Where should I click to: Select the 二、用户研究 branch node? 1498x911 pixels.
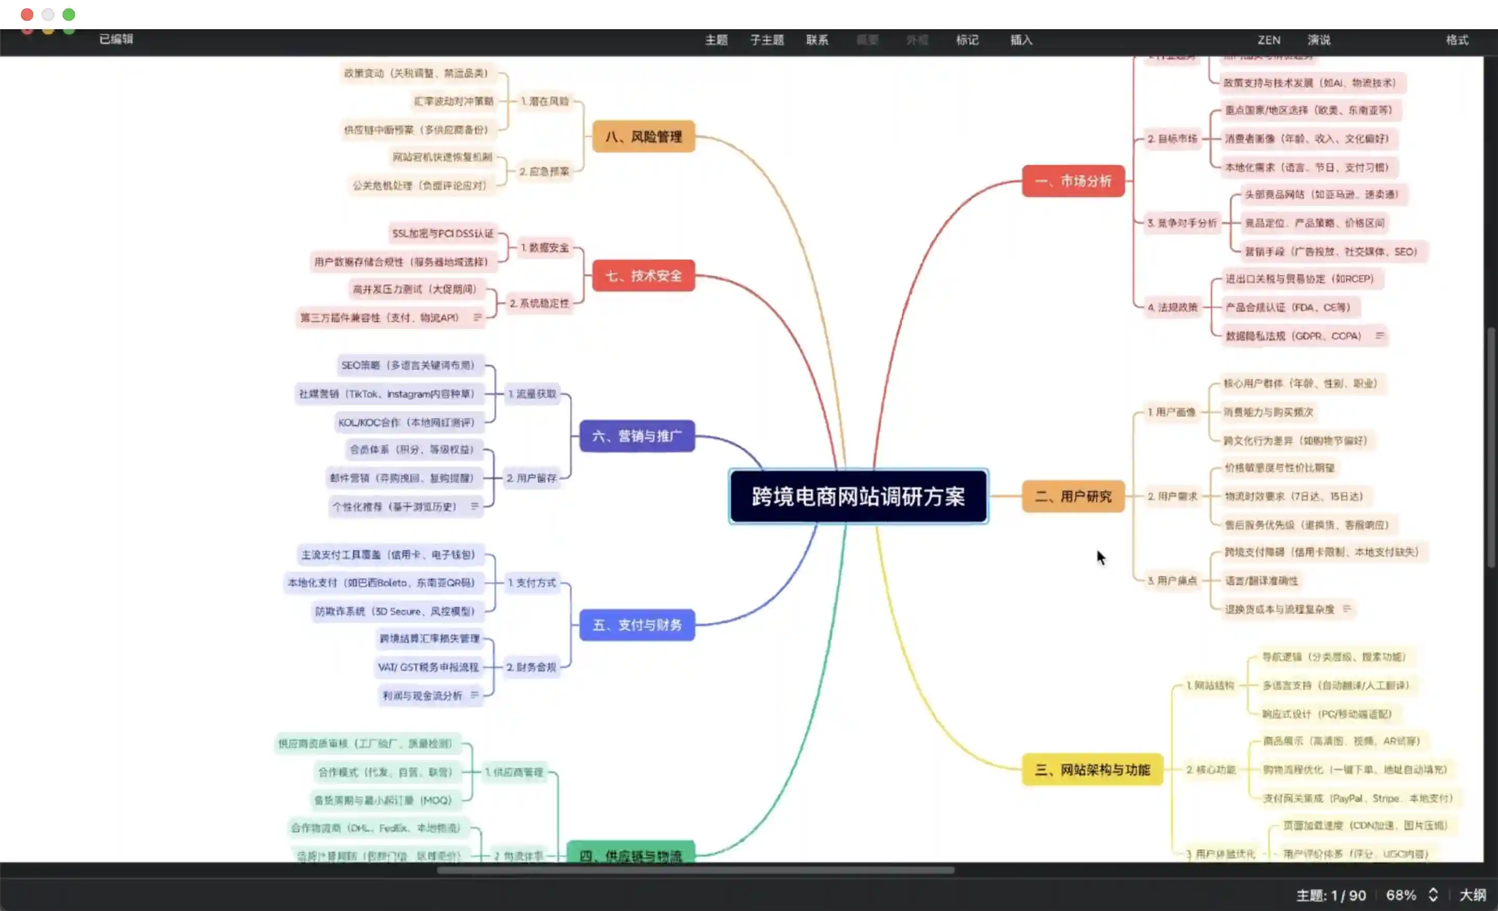[1073, 496]
